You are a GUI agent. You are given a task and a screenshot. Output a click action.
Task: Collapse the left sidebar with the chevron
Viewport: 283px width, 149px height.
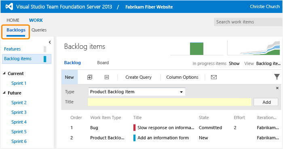(x=50, y=42)
